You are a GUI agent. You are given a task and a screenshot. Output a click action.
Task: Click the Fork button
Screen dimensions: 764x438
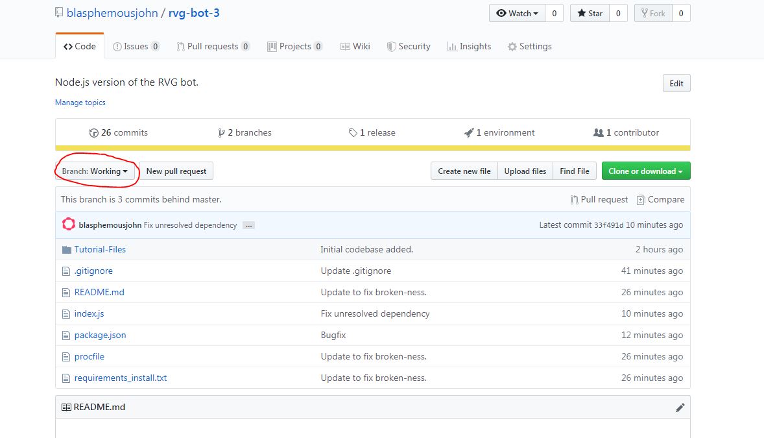coord(653,13)
